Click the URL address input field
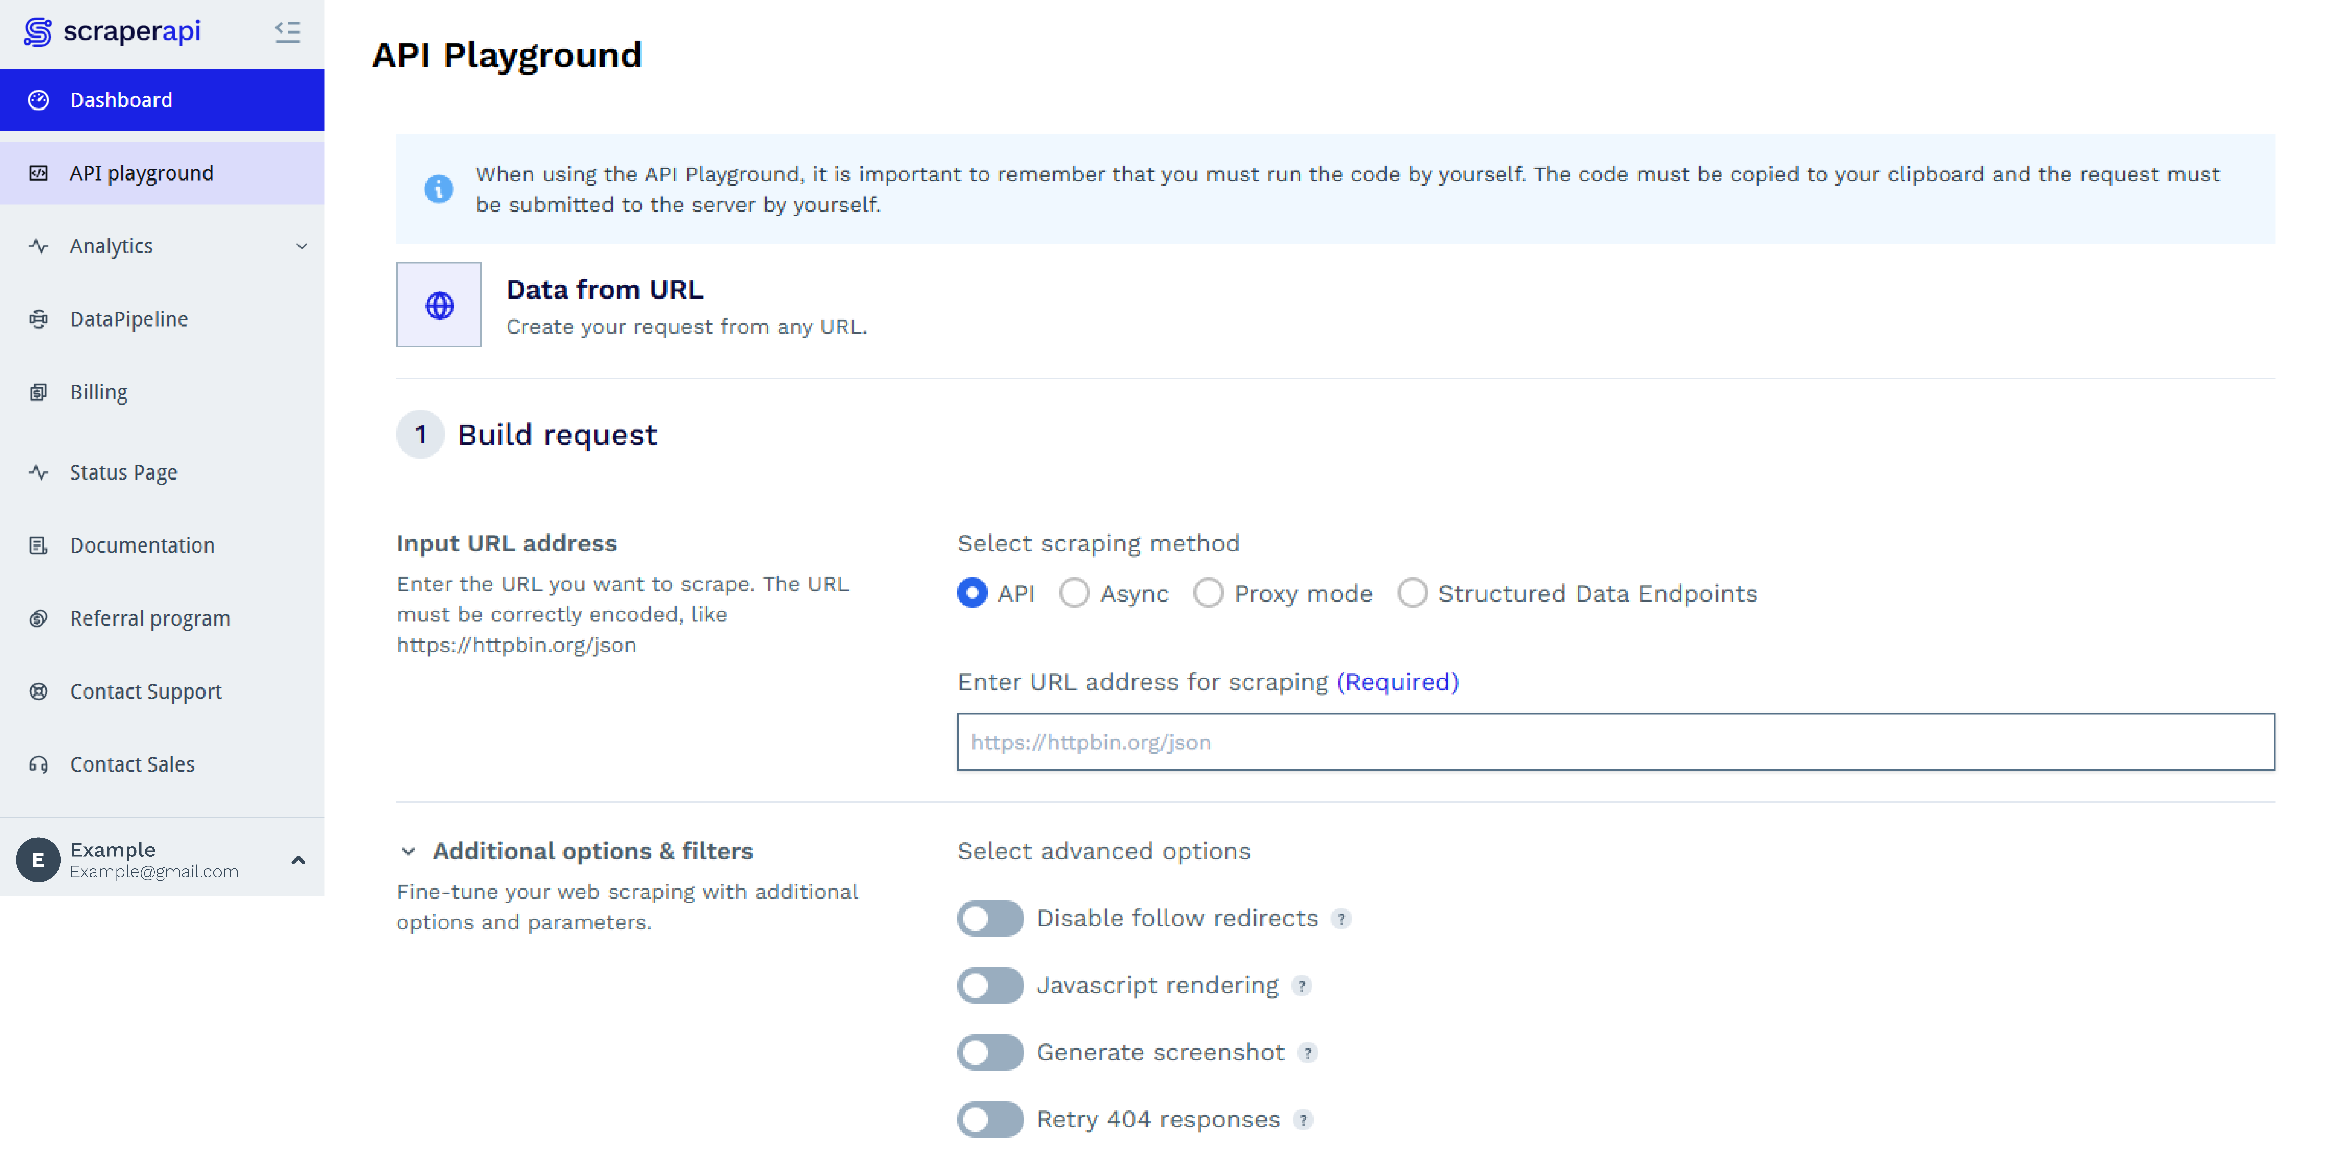The image size is (2332, 1167). click(1615, 742)
